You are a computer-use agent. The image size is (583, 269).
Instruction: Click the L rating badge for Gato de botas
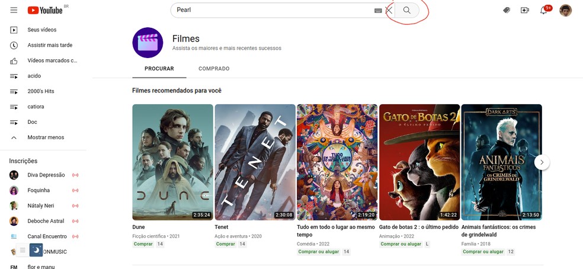coord(427,244)
